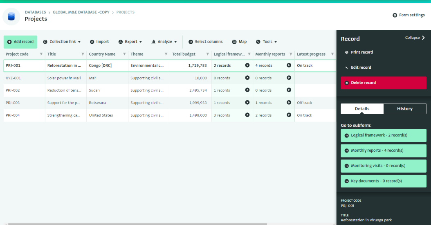Open the Collection link dropdown
The image size is (431, 225).
(x=62, y=42)
